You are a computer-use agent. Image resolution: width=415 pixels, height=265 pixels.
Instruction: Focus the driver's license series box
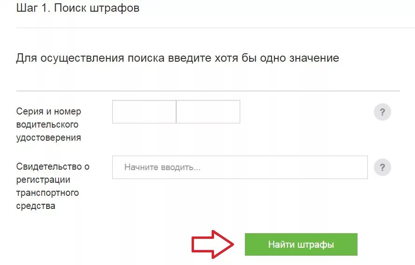144,112
